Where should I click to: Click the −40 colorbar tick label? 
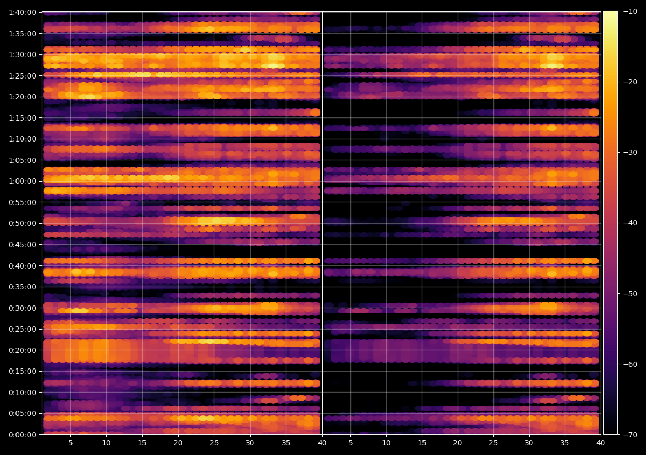click(630, 223)
